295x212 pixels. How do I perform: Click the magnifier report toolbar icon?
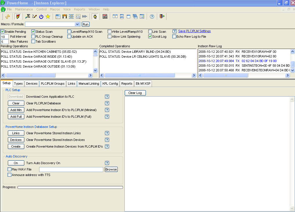[78, 17]
